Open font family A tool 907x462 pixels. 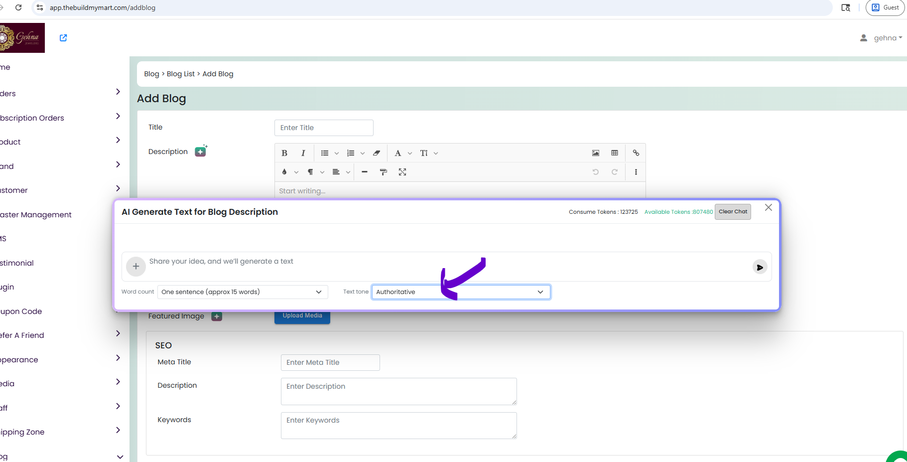tap(398, 153)
